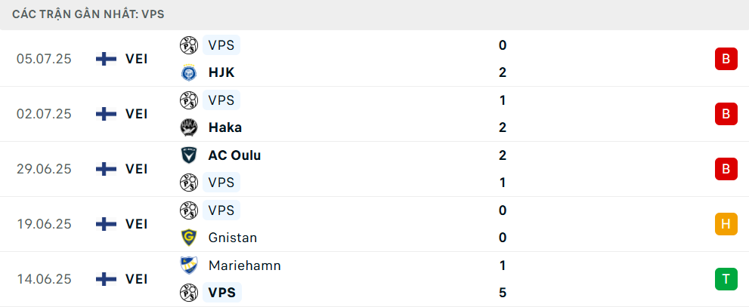
Task: Click the Haka team logo
Action: (189, 127)
